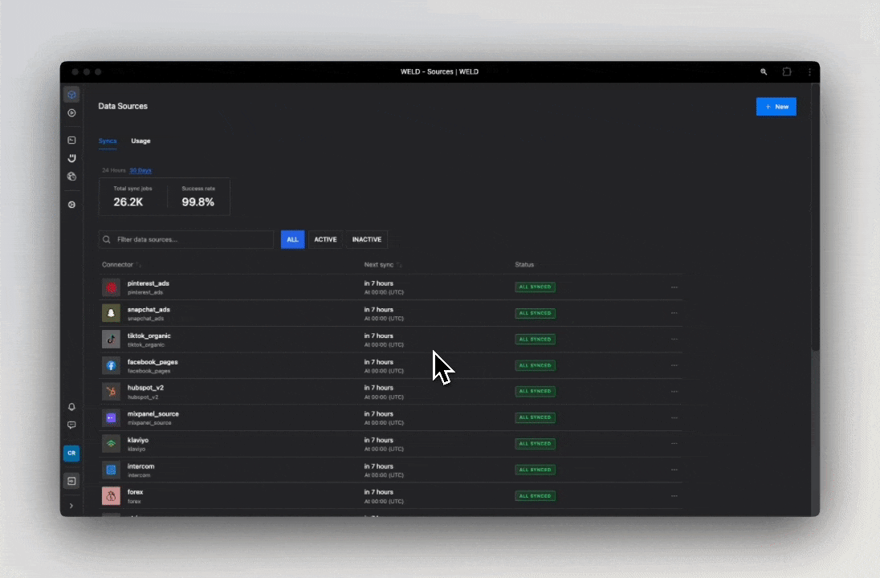This screenshot has width=880, height=578.
Task: Switch stats to the 24 Hours range
Action: point(114,170)
